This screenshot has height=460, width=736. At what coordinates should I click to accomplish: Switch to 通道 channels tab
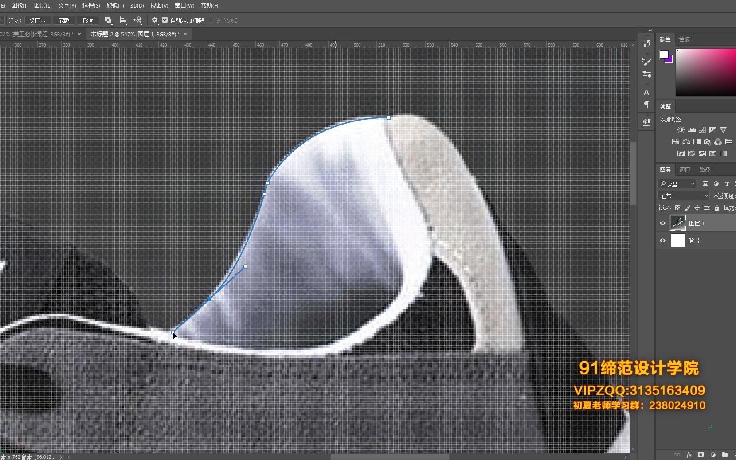point(685,169)
